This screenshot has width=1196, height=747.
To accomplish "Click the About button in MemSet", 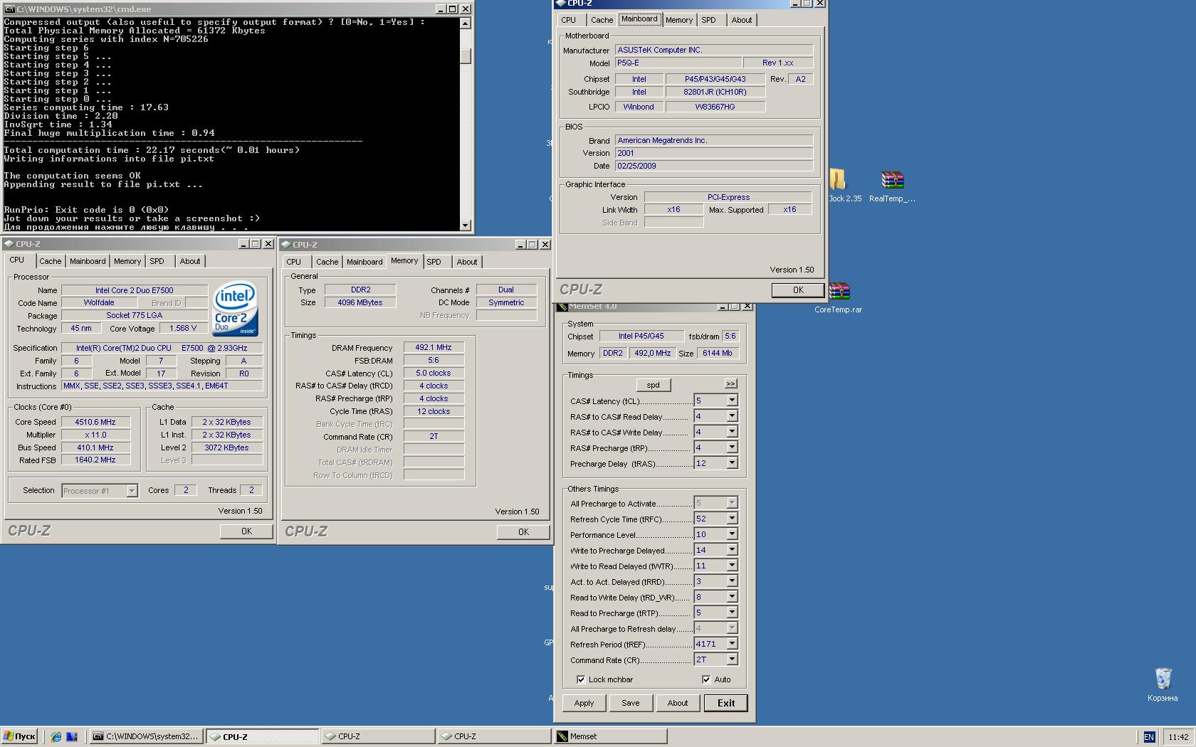I will click(x=677, y=703).
